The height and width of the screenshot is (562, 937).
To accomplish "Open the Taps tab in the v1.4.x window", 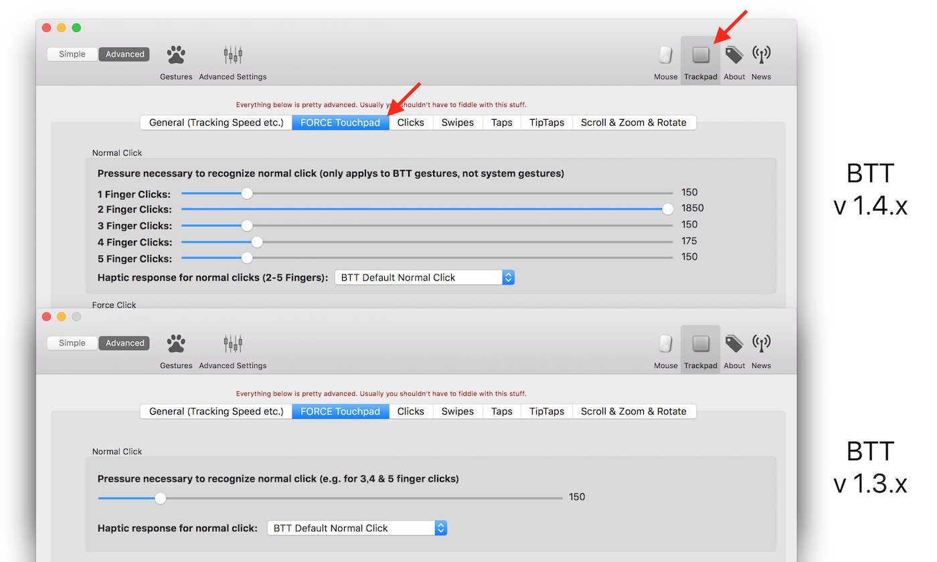I will click(502, 122).
